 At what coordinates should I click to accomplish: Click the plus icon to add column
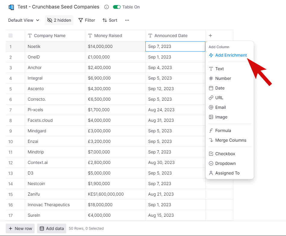tap(210, 36)
